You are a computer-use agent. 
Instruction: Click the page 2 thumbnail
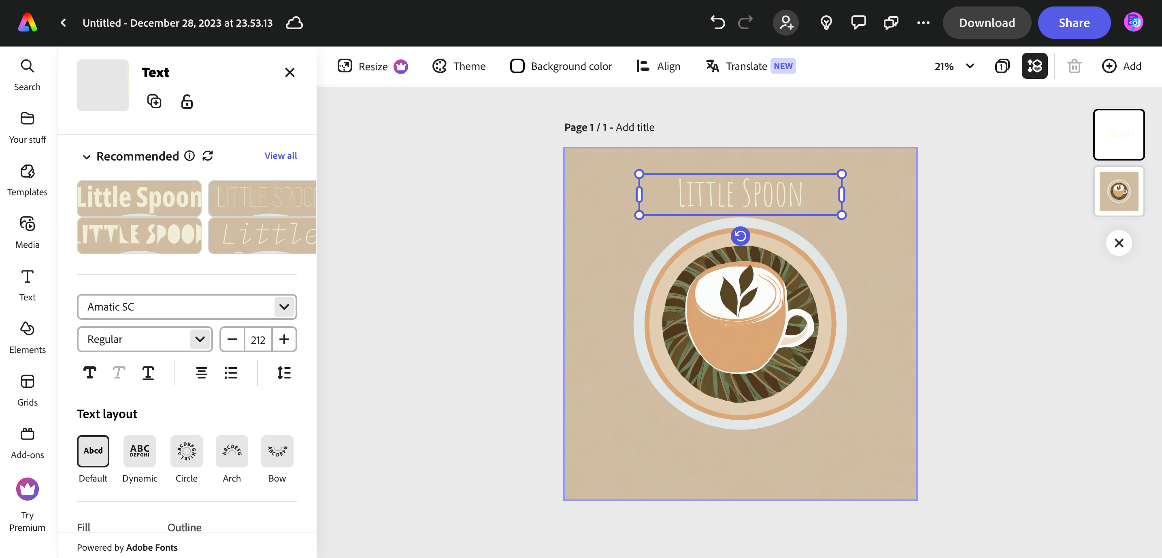1118,191
